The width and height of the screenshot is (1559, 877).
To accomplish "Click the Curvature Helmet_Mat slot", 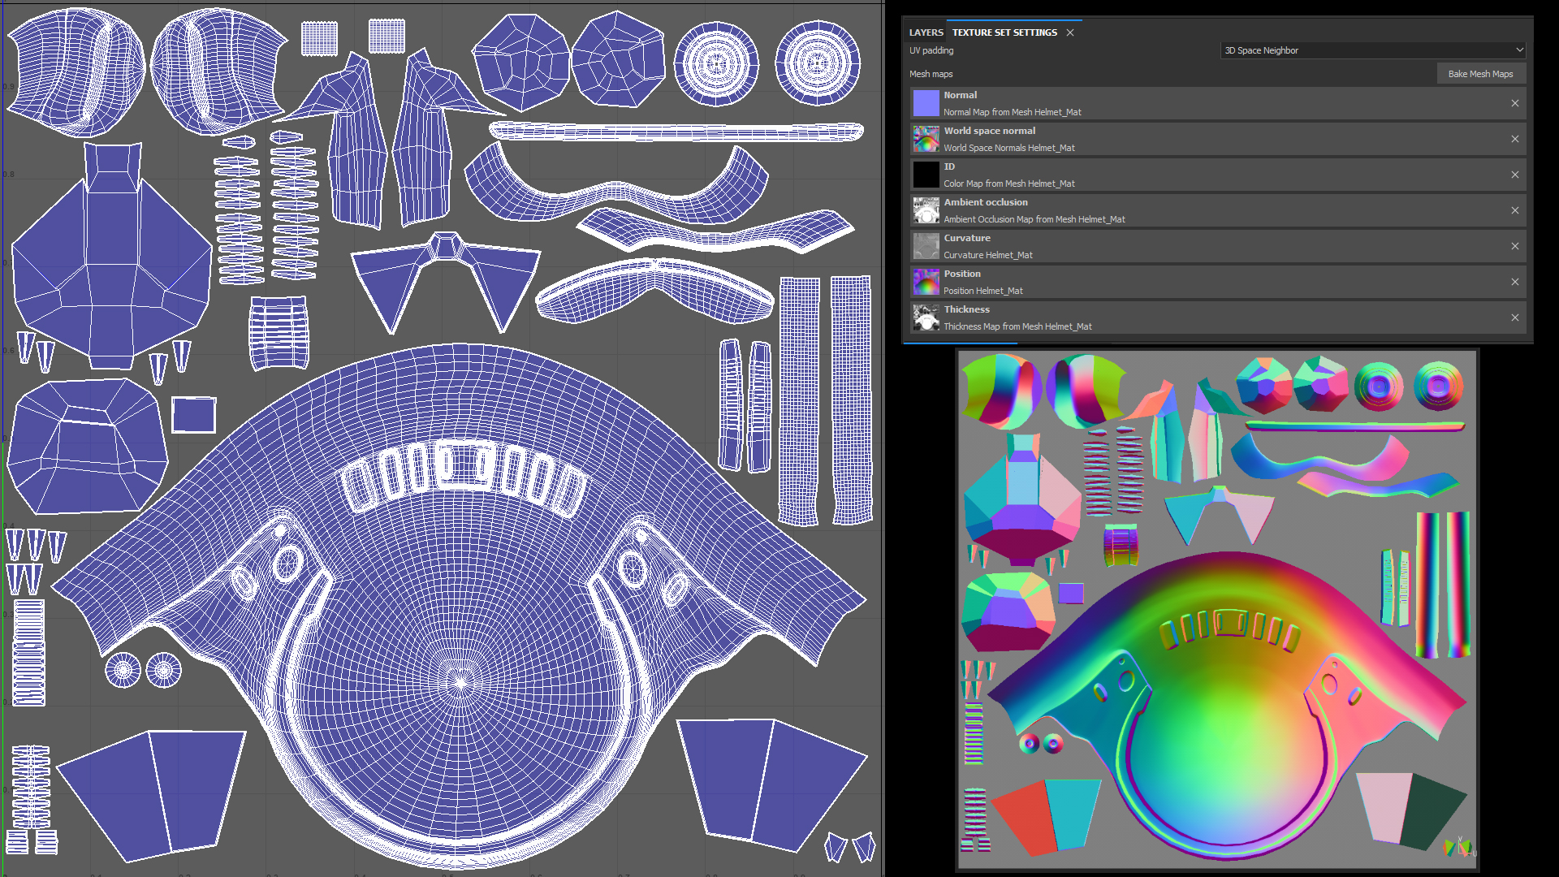I will click(987, 255).
